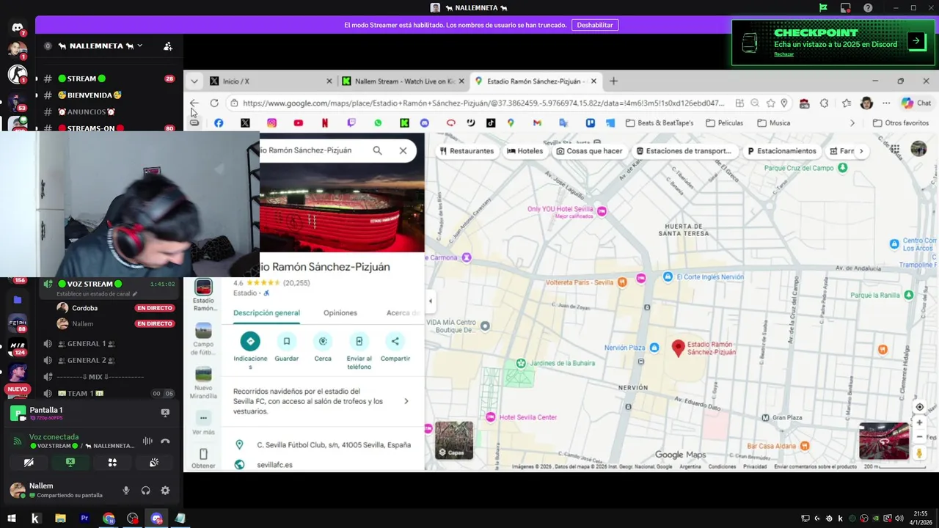Click browser back arrow
The width and height of the screenshot is (939, 528).
click(194, 103)
